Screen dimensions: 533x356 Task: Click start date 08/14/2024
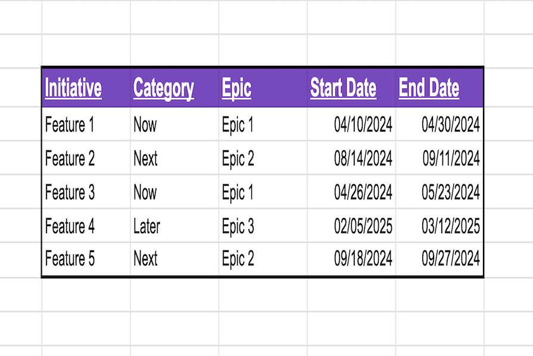click(x=363, y=159)
